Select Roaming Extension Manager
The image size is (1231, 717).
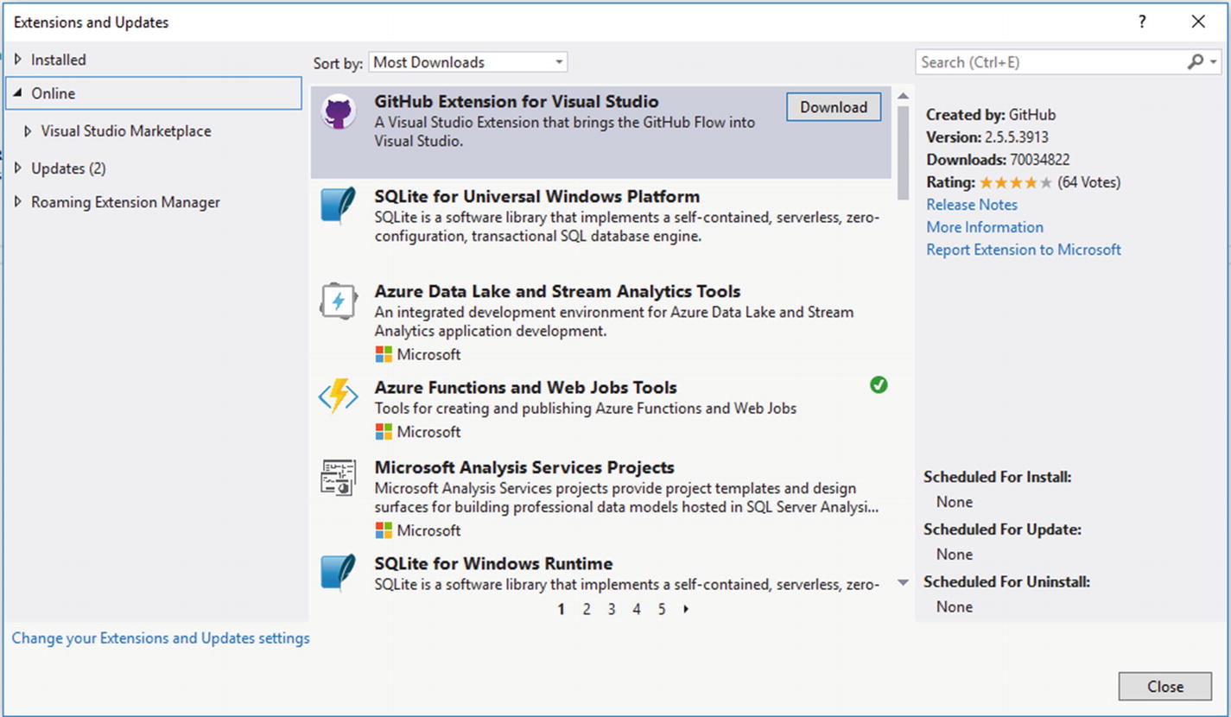pyautogui.click(x=126, y=202)
